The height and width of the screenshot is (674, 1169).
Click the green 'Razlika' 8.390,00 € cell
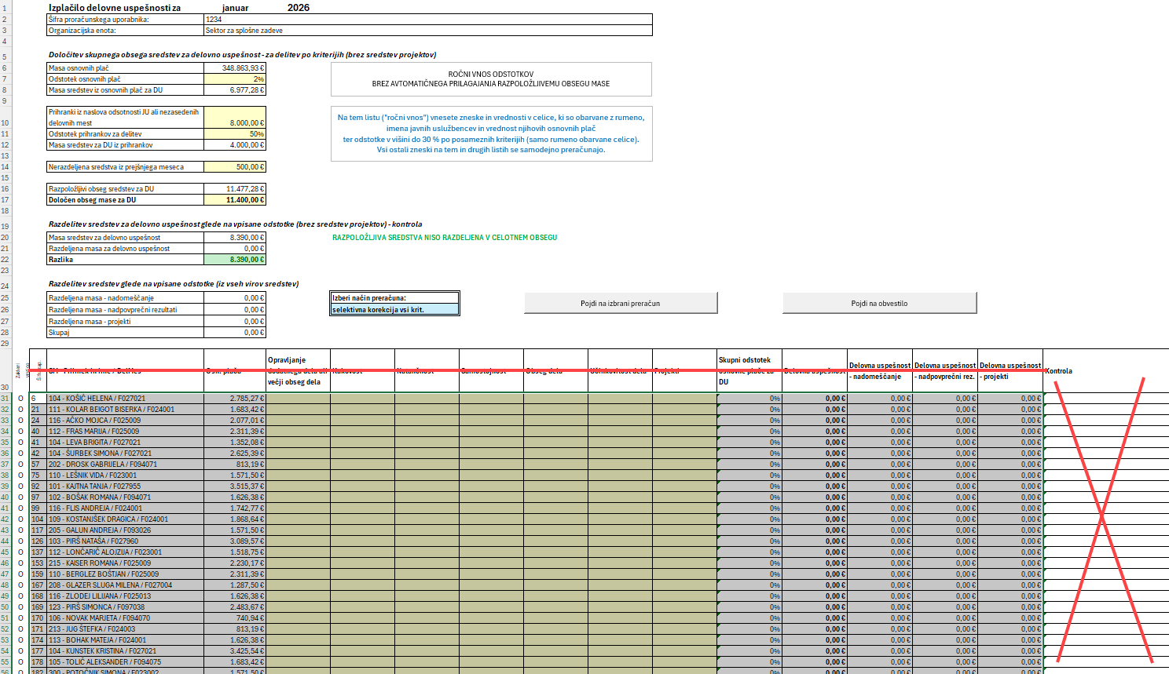pos(235,260)
